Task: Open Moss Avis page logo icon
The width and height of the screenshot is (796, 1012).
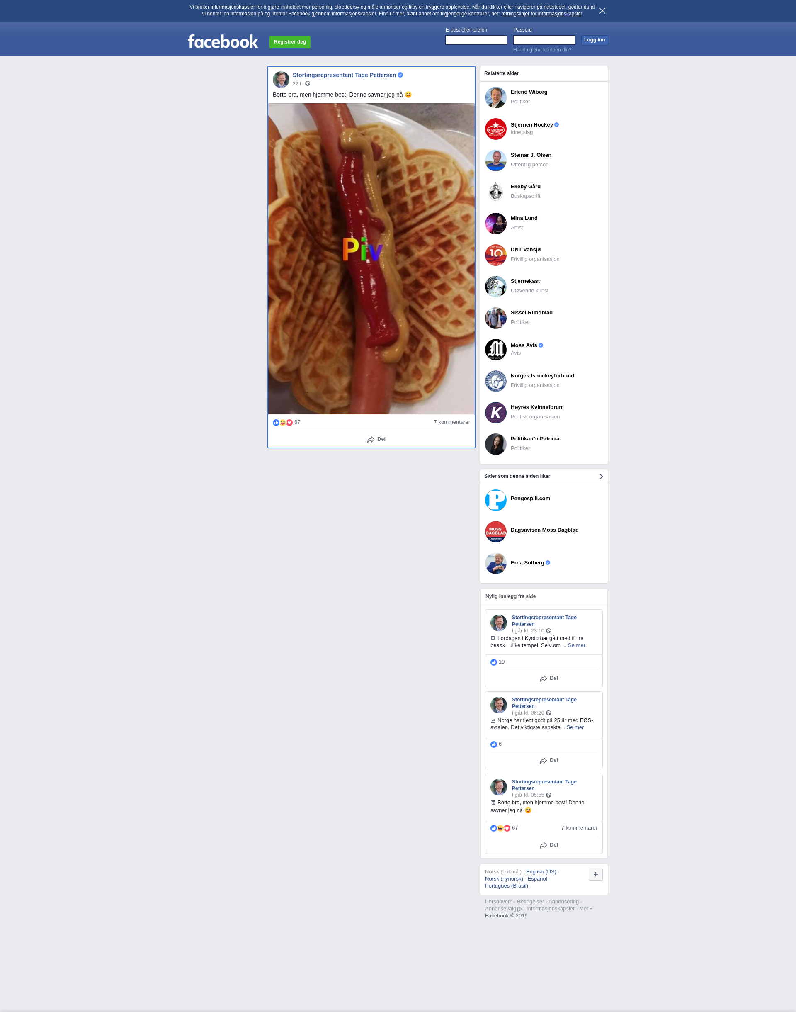Action: pos(495,350)
